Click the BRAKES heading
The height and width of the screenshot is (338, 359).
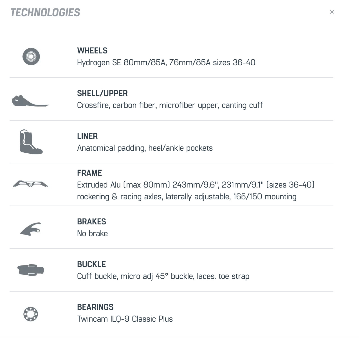point(91,222)
